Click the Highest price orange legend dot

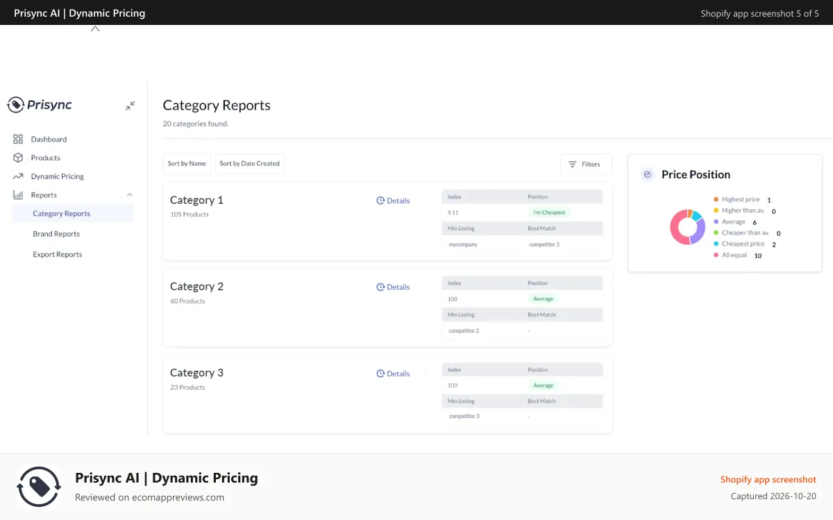(x=716, y=199)
